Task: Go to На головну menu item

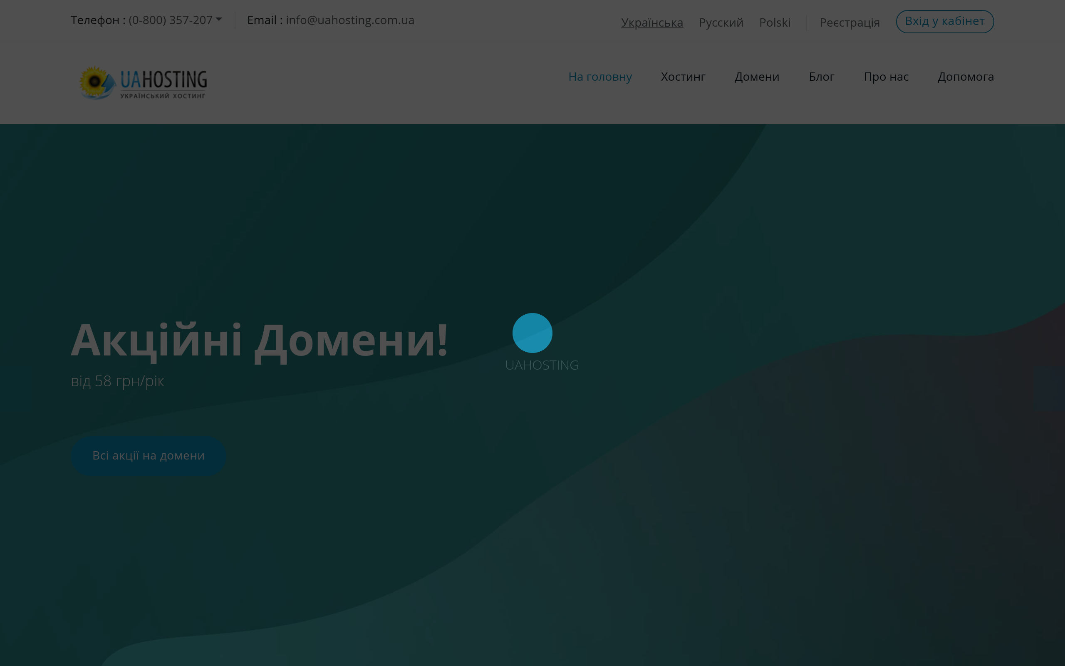Action: tap(600, 77)
